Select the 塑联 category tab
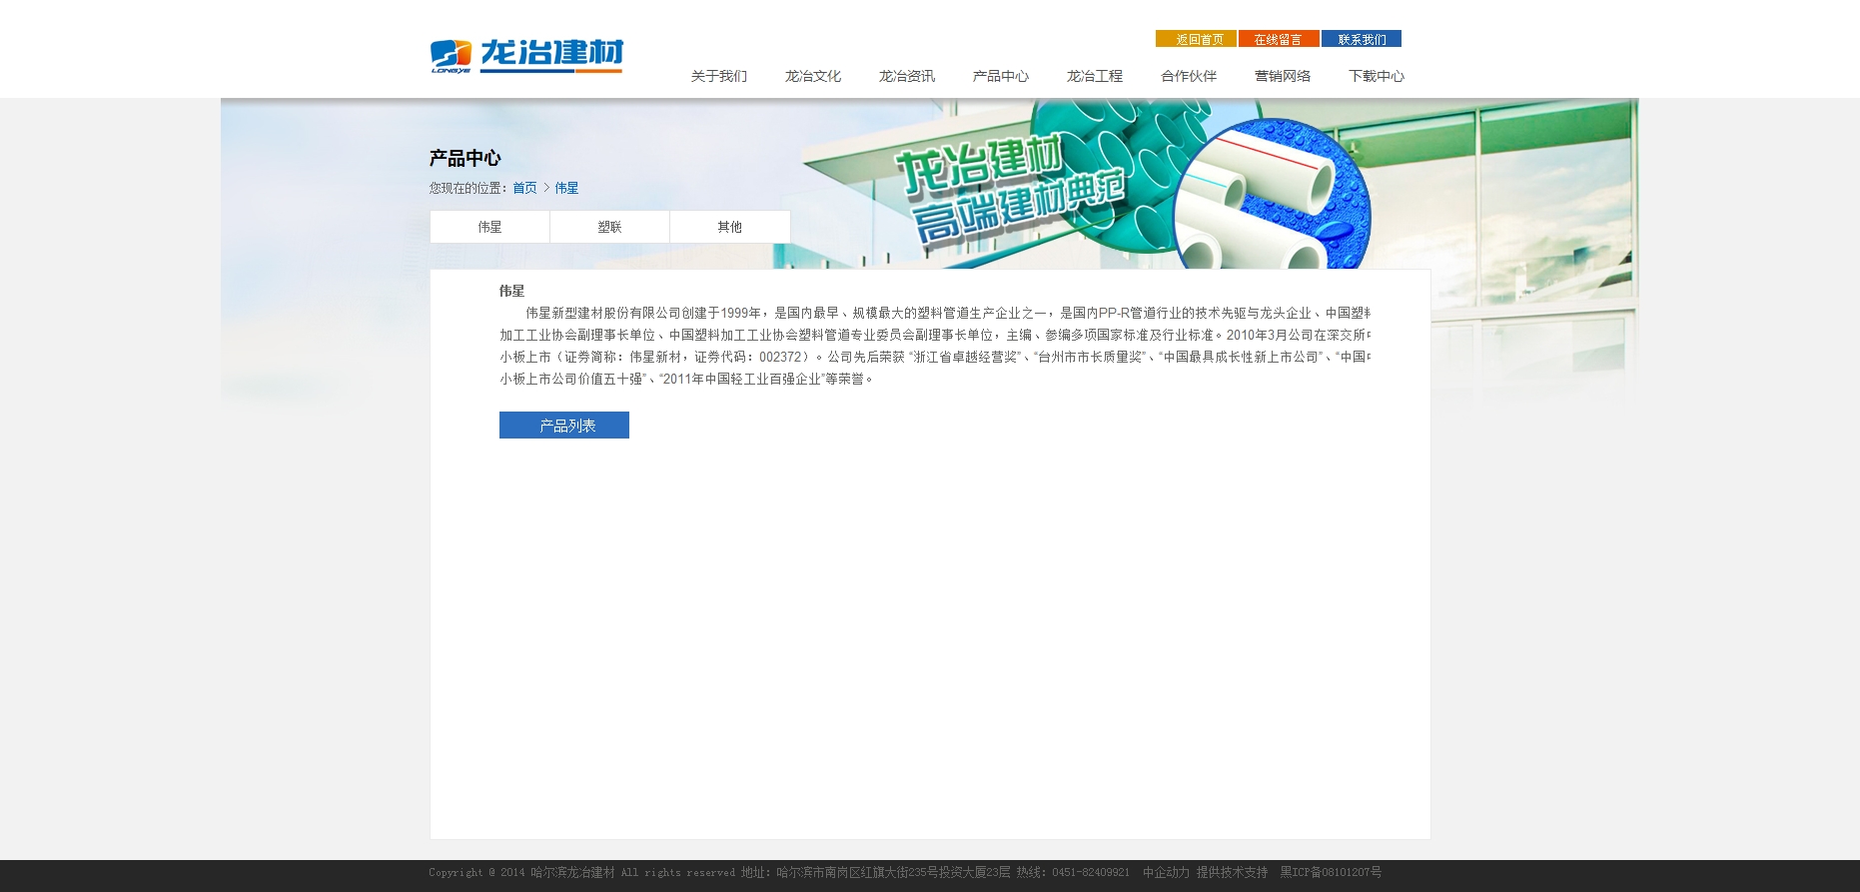This screenshot has height=892, width=1860. click(x=609, y=227)
